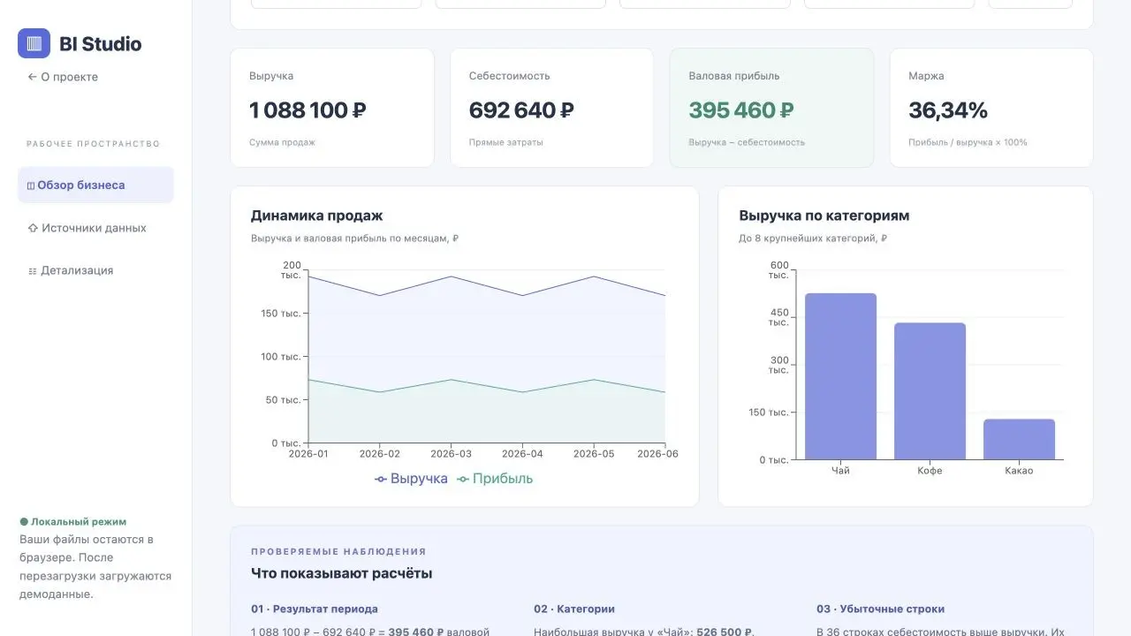Click the «Какао» bar in category chart
Screen dimensions: 1131x636
[x=1019, y=439]
